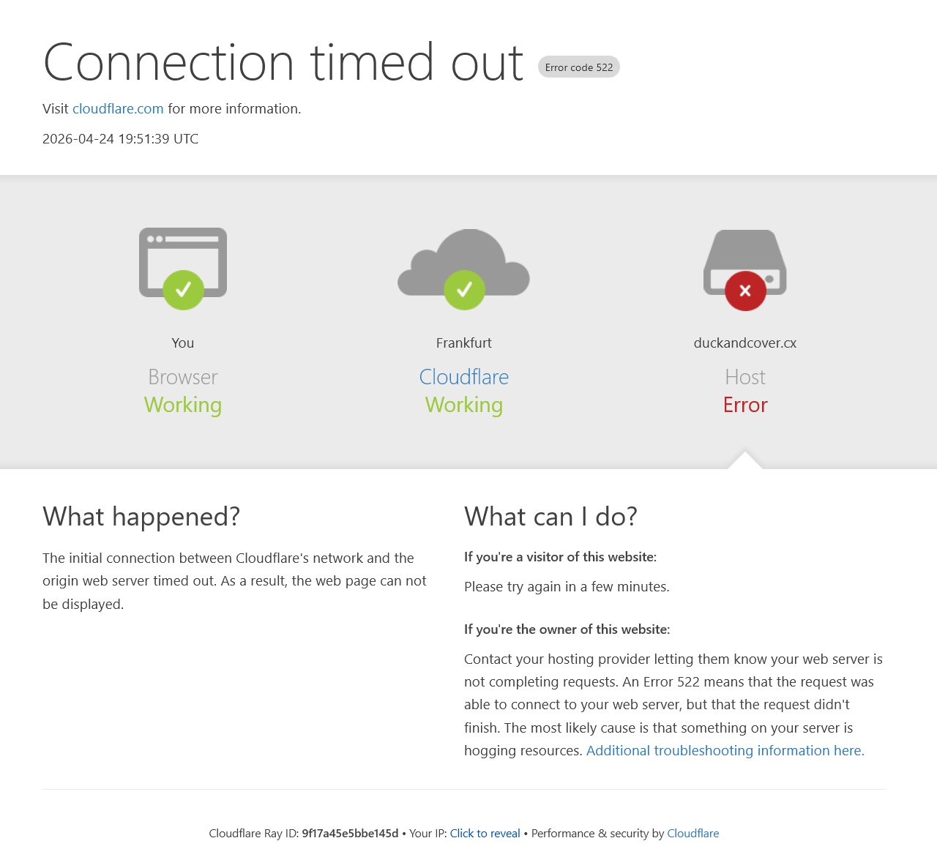Click the duckandcover.cx host name

[x=745, y=343]
